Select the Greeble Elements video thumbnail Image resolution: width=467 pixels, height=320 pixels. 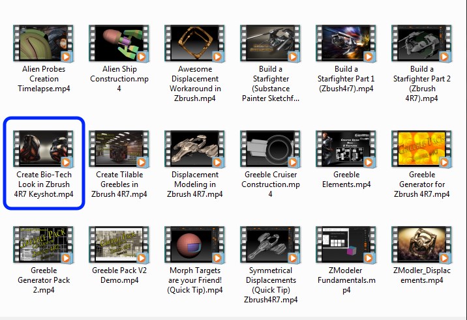tap(346, 149)
